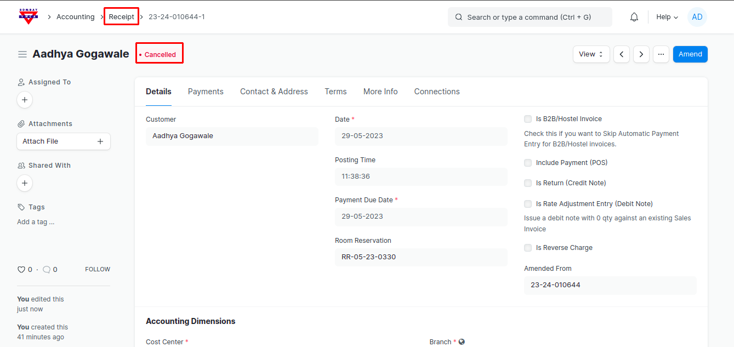
Task: Switch to the Payments tab
Action: (x=206, y=92)
